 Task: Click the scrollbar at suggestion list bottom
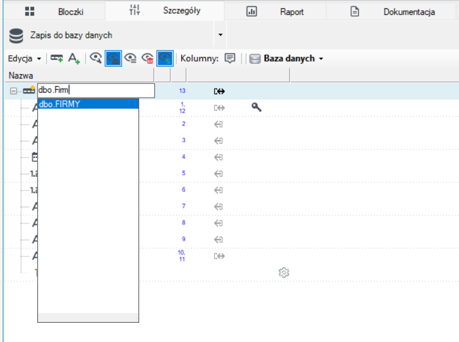tap(88, 317)
